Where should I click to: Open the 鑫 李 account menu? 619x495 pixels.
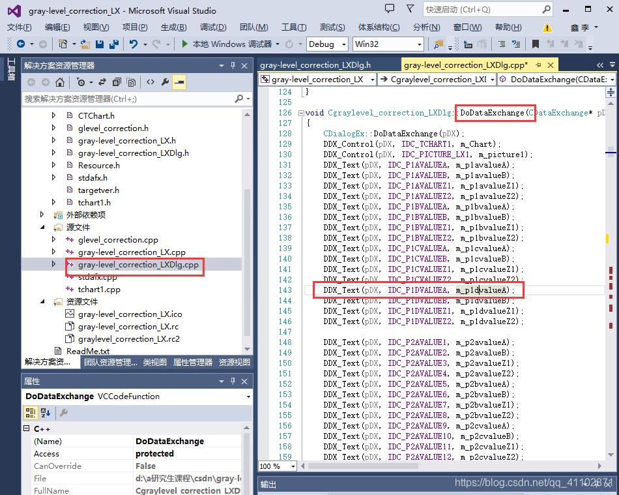coord(584,27)
